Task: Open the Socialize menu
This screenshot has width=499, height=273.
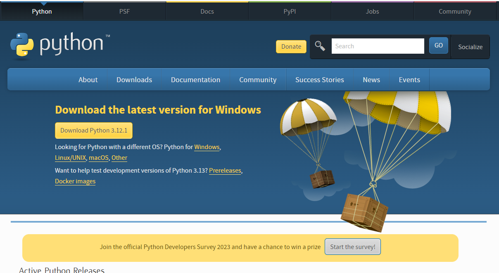Action: point(470,47)
